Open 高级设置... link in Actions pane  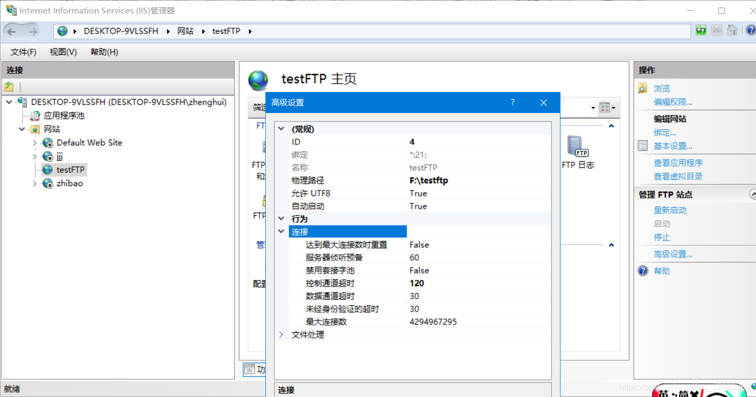673,254
